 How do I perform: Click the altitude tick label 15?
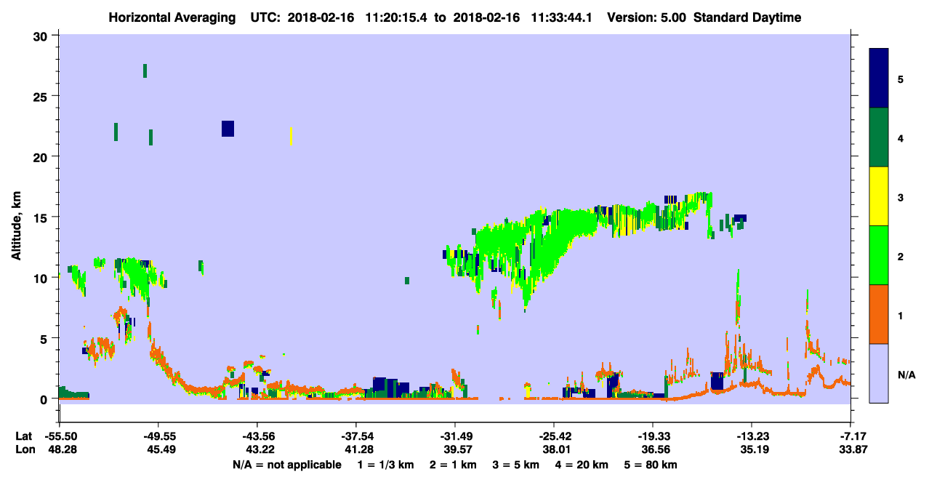click(x=42, y=217)
